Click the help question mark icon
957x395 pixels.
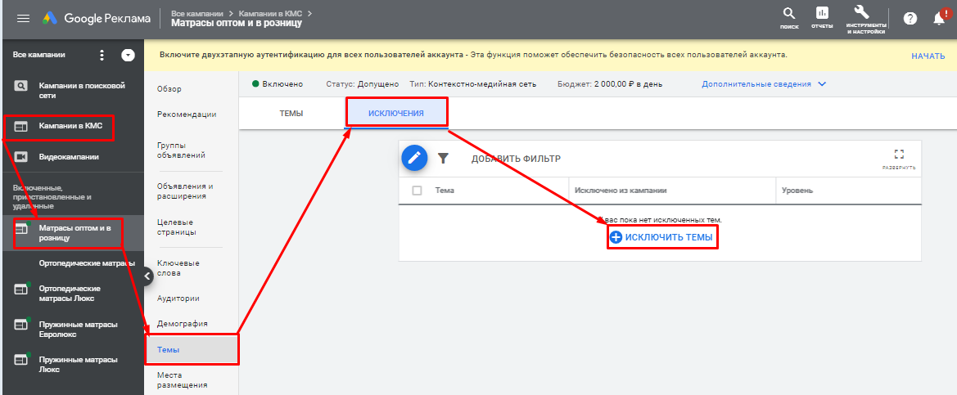(910, 18)
